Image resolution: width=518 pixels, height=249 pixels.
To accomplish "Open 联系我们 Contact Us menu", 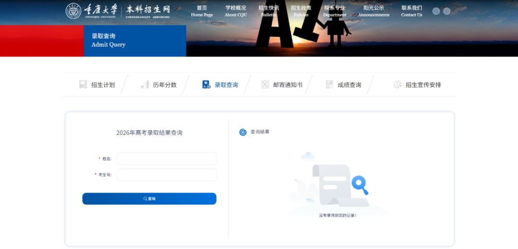I will [x=412, y=11].
